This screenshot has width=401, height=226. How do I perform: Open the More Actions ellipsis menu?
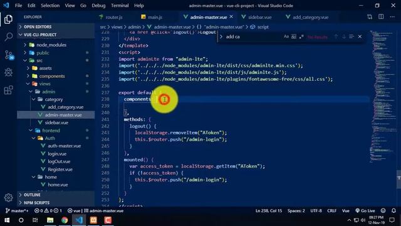click(x=392, y=17)
